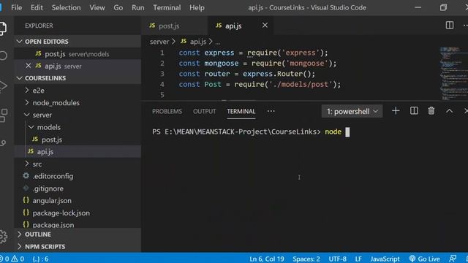Viewport: 468px width, 263px height.
Task: Open package-lock.json file
Action: tap(61, 213)
